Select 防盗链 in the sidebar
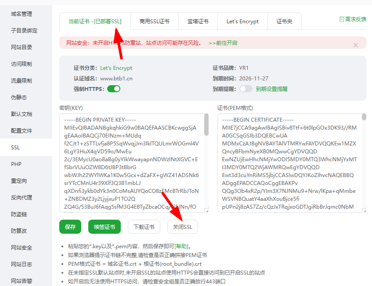Screen dimensions: 372x286 click(x=19, y=214)
